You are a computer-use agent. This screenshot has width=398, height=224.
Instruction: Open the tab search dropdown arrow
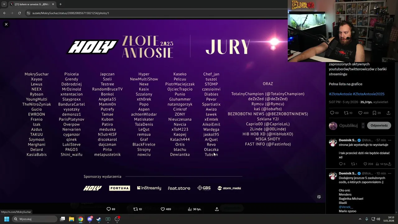point(4,4)
